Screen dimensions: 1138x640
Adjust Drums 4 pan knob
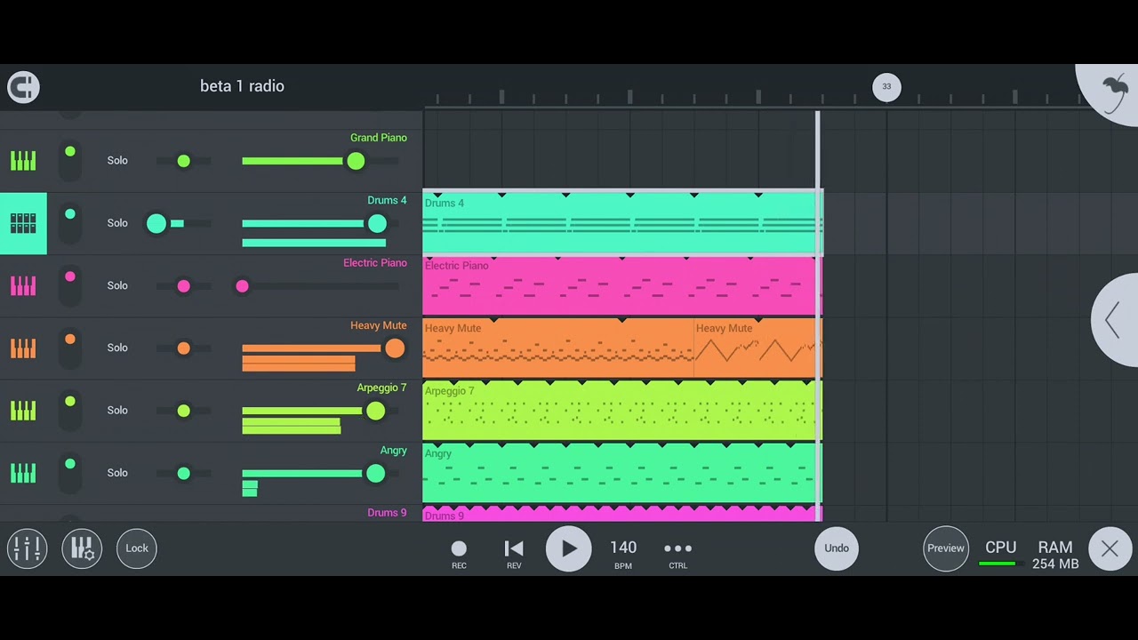pyautogui.click(x=156, y=223)
